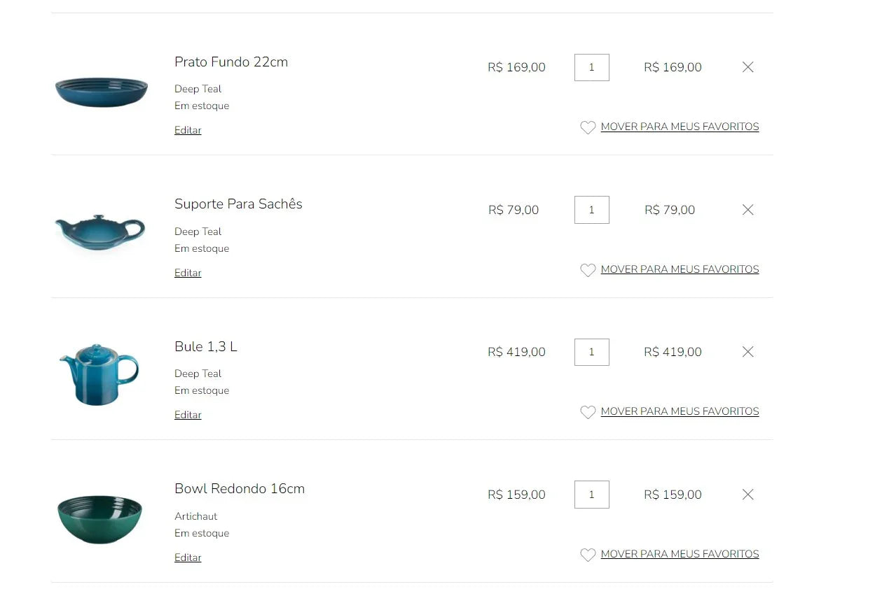Open Prato Fundo 22cm product image
This screenshot has height=596, width=896.
(102, 92)
